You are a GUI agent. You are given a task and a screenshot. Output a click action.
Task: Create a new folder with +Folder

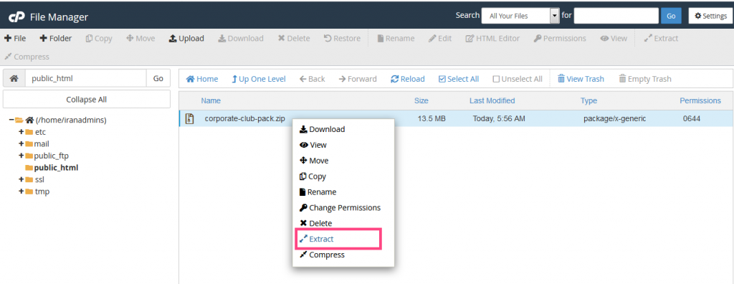click(55, 39)
